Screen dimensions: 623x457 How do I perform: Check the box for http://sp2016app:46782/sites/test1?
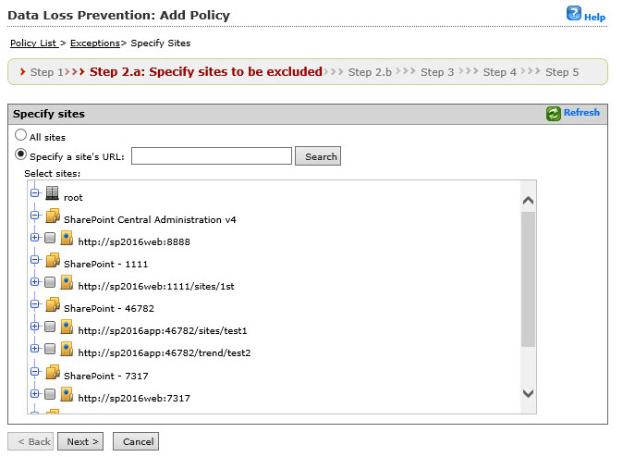[50, 327]
